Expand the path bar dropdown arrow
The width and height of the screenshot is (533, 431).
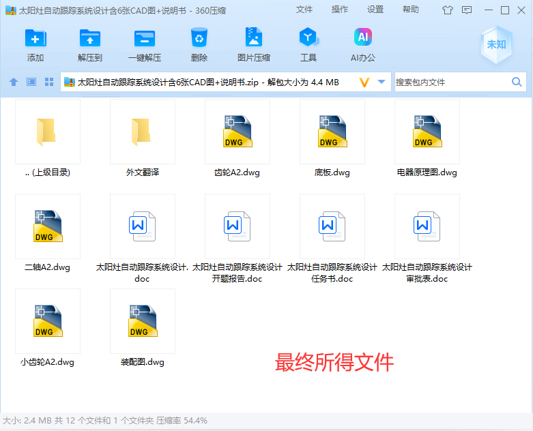pyautogui.click(x=381, y=82)
